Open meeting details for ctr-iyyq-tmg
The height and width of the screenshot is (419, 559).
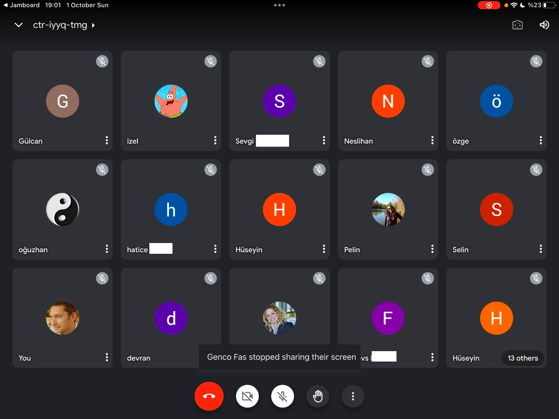(64, 25)
